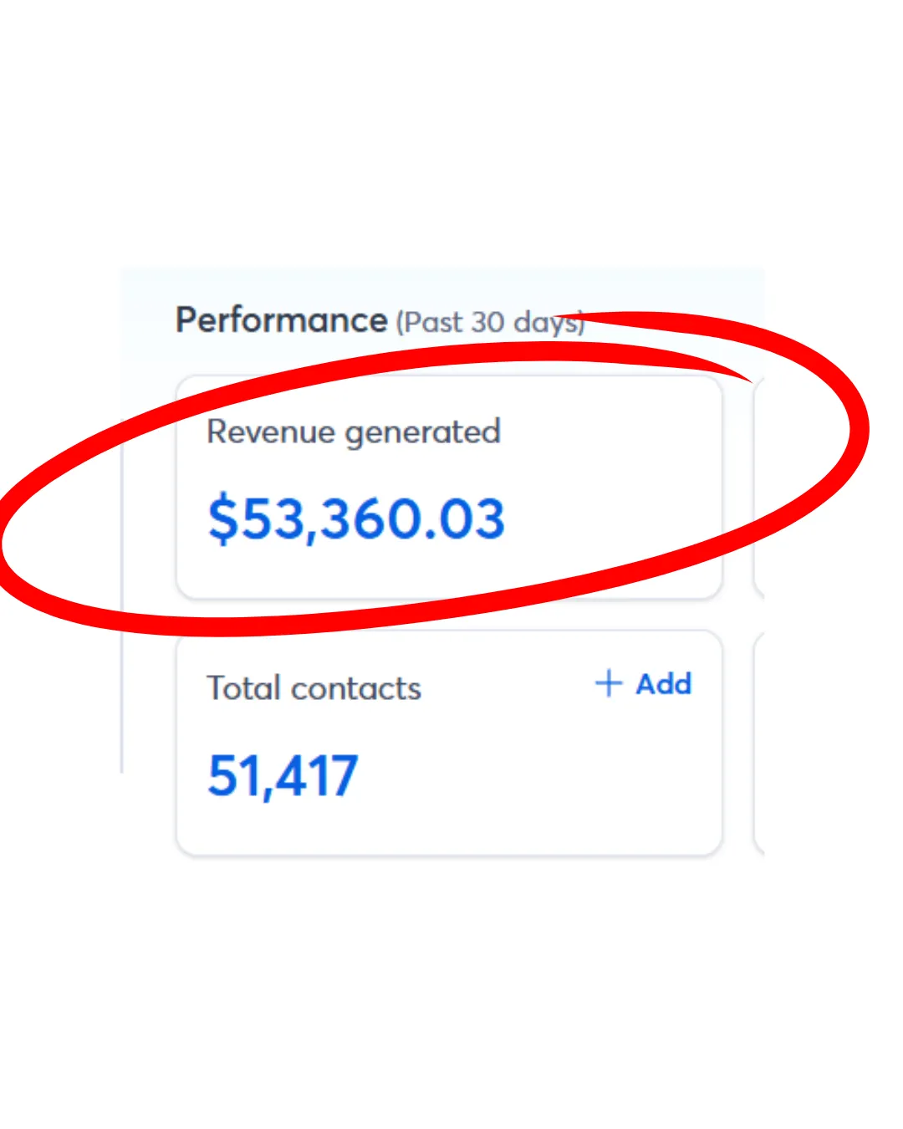
Task: Click the Add link for contacts
Action: tap(663, 683)
